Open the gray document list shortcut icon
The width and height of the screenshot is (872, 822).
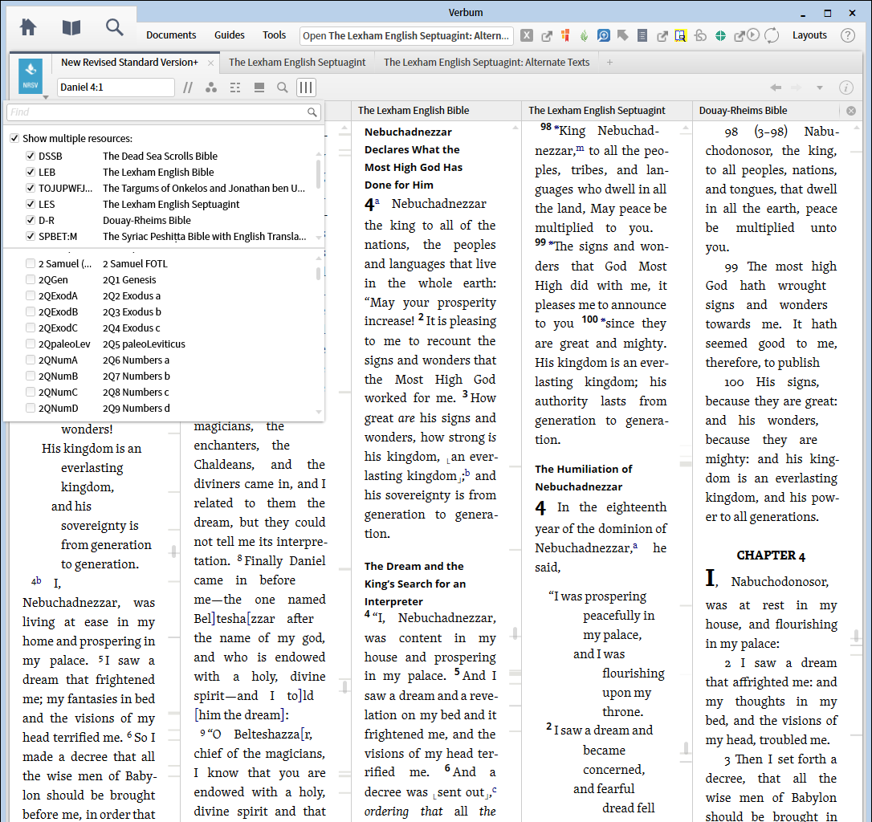pyautogui.click(x=642, y=35)
